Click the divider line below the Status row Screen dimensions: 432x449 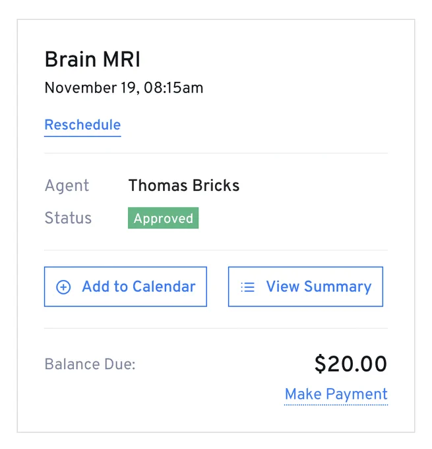coord(216,250)
